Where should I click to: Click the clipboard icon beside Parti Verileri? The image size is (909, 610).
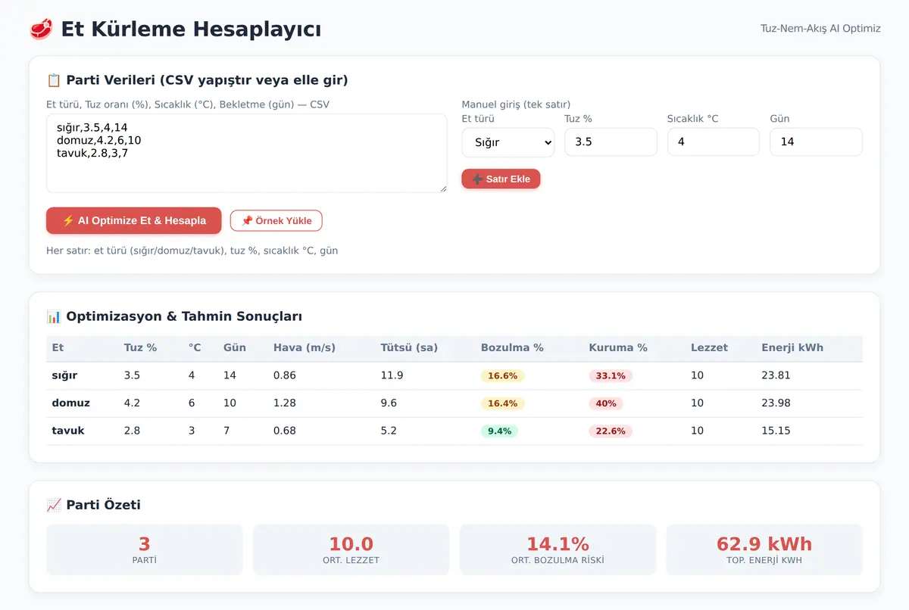pyautogui.click(x=54, y=80)
